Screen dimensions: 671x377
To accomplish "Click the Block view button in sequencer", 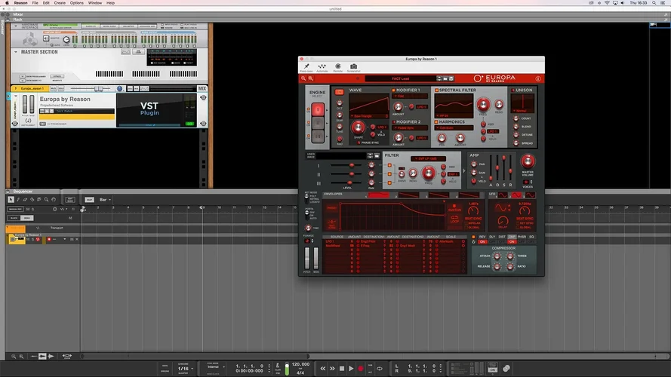I will (x=14, y=218).
